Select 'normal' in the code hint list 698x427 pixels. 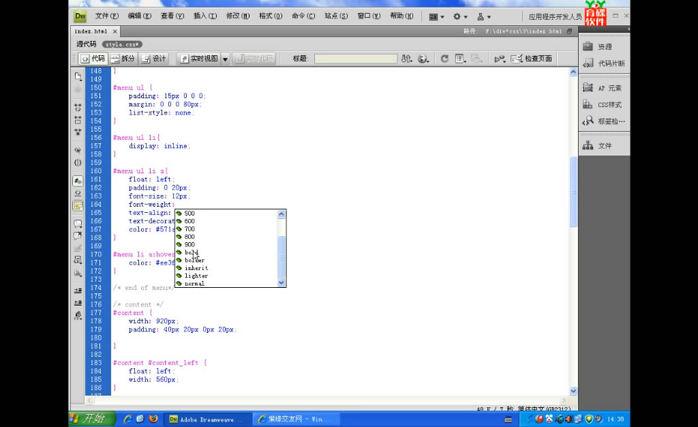tap(194, 283)
